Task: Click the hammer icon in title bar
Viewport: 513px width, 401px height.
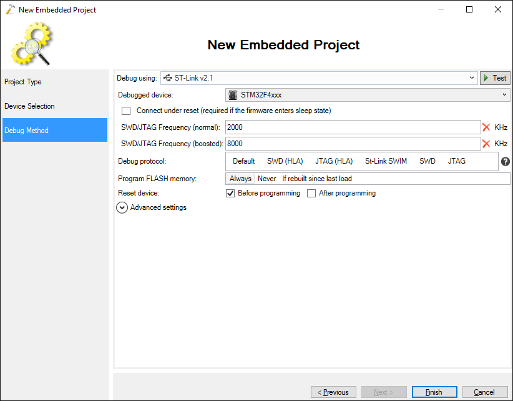Action: click(x=10, y=9)
